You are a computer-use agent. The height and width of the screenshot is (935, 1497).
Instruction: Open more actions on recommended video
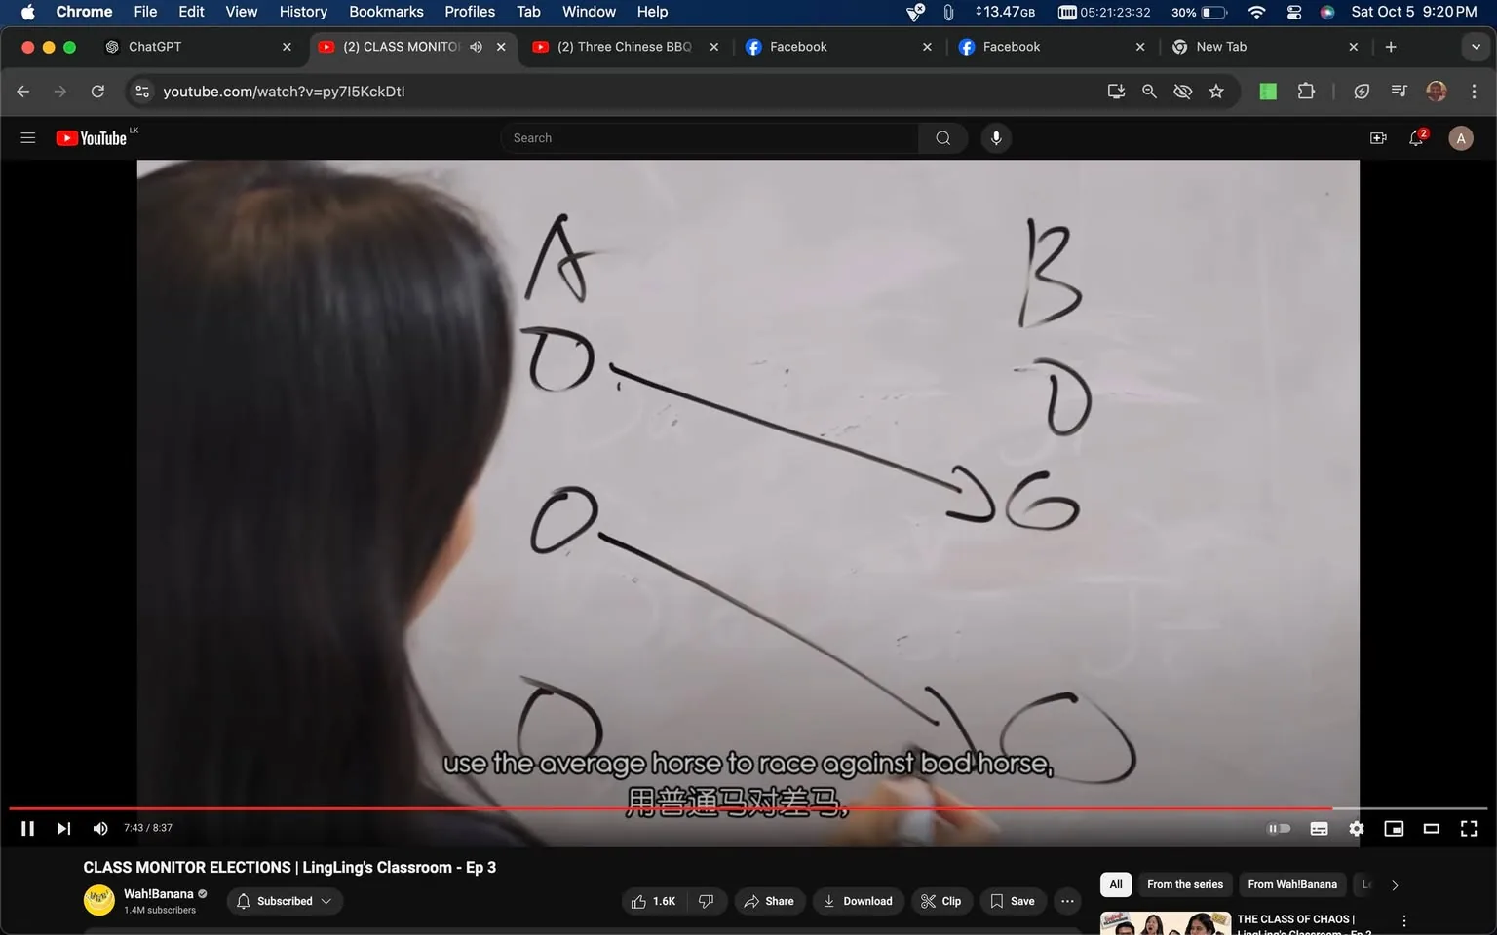tap(1403, 919)
